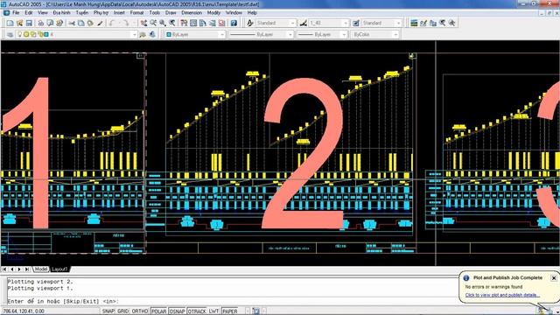Toggle ORTHO mode in status bar
Viewport: 560px width, 315px height.
click(140, 311)
